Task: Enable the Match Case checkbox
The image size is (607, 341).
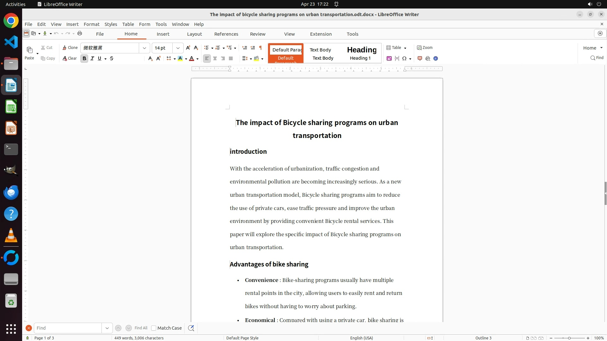Action: [154, 328]
